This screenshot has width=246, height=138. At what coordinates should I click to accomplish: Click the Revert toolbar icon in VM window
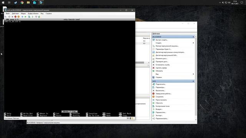[x=32, y=17]
